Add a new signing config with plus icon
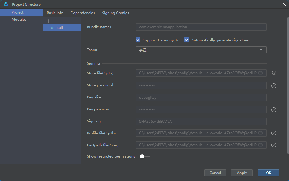This screenshot has width=289, height=181. point(48,21)
